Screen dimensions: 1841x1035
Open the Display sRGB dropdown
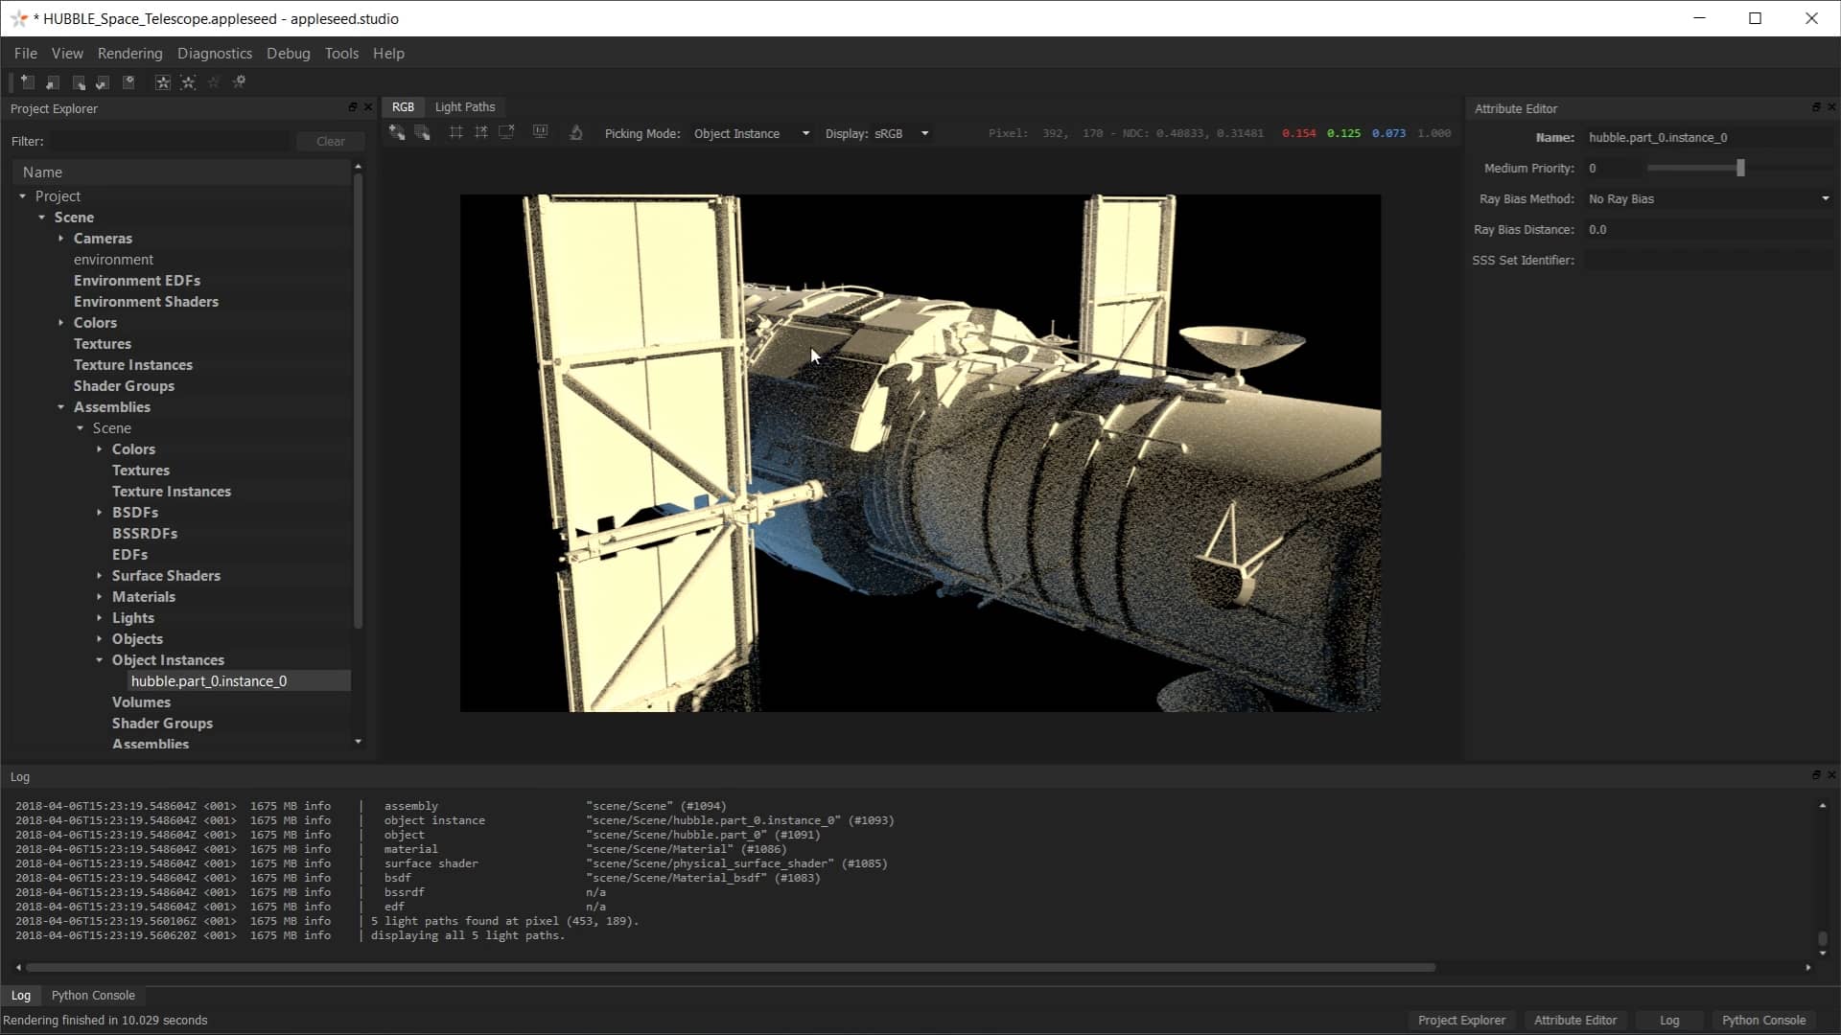[x=901, y=134]
